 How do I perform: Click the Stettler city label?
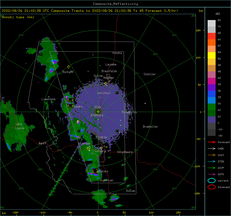click(x=150, y=74)
